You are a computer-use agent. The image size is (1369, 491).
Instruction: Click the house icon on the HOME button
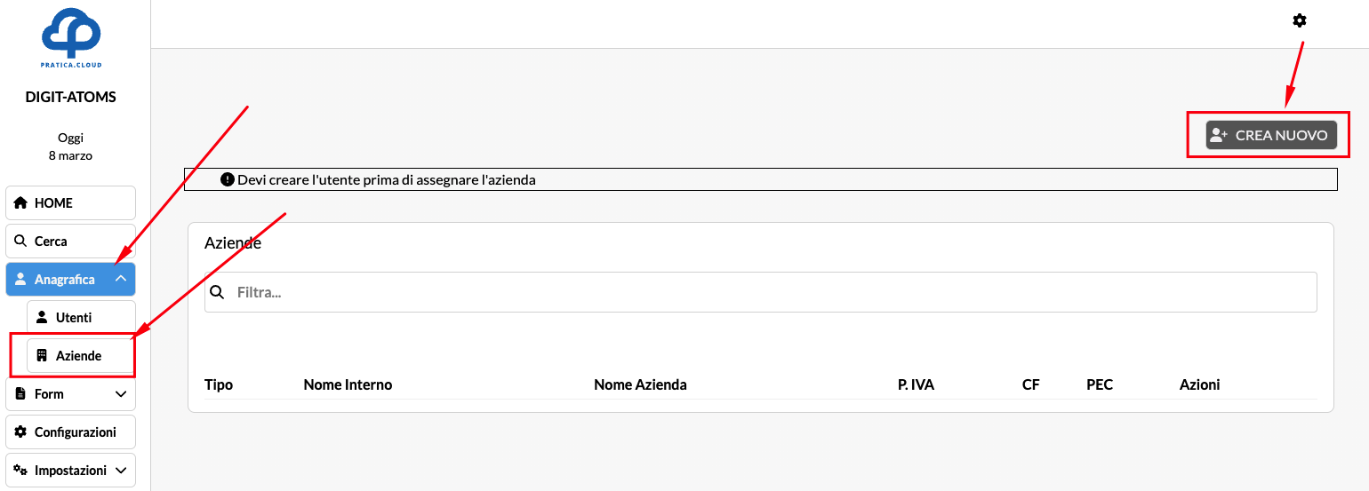(20, 203)
